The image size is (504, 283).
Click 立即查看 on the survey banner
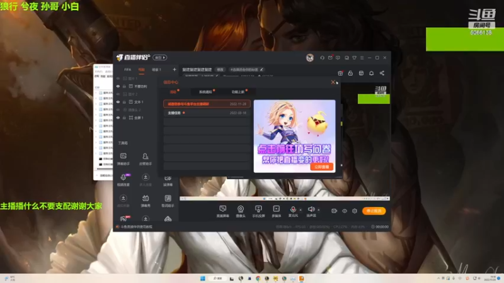322,167
